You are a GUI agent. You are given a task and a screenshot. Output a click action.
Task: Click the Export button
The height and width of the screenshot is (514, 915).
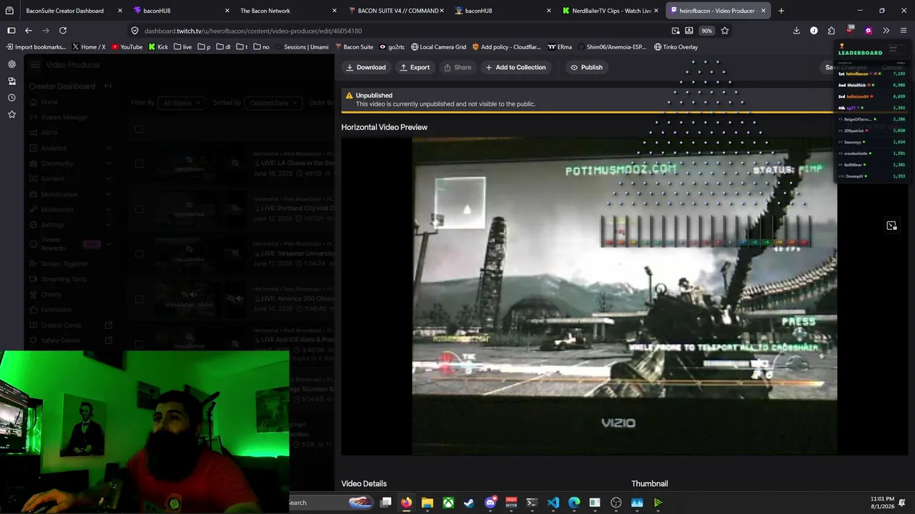415,67
